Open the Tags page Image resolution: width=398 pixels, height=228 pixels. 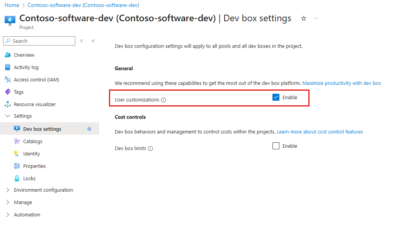[19, 92]
